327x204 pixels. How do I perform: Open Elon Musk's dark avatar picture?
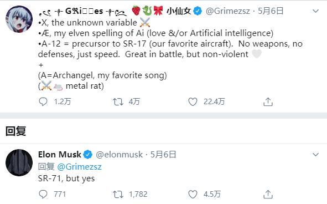click(x=19, y=162)
